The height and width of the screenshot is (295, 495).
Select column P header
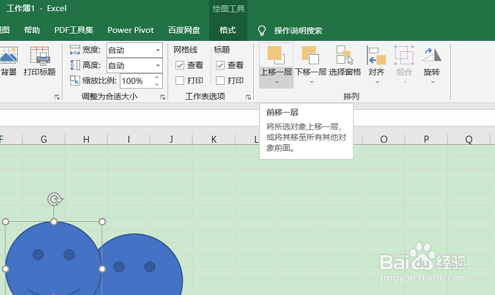(426, 139)
